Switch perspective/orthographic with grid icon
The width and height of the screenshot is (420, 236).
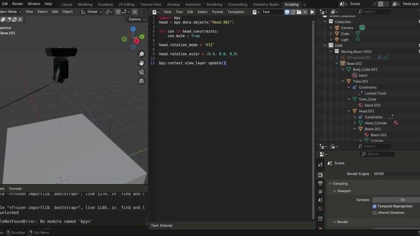pyautogui.click(x=141, y=81)
